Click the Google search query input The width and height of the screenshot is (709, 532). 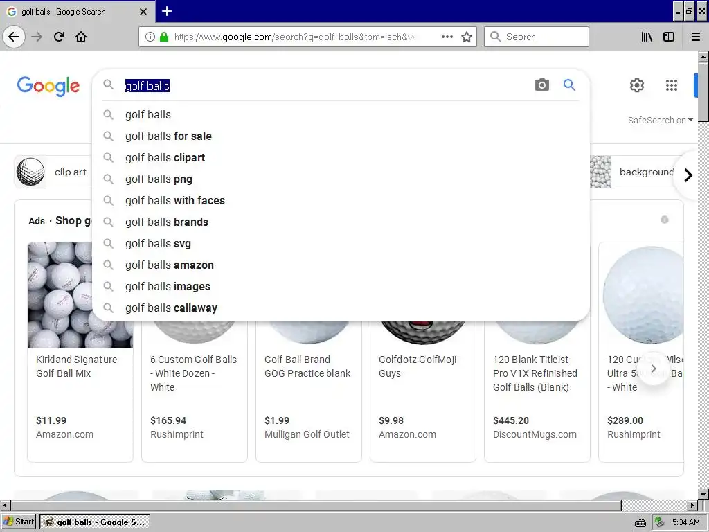(x=325, y=85)
